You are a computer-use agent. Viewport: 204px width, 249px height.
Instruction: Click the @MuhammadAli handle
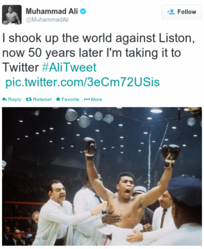pos(47,19)
